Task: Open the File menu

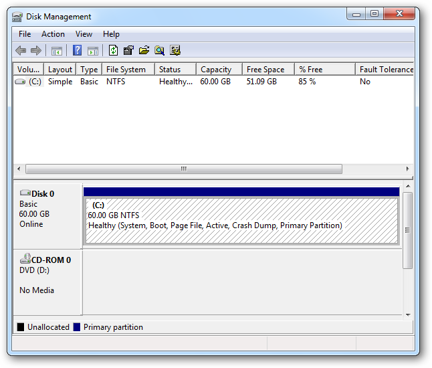Action: (25, 34)
